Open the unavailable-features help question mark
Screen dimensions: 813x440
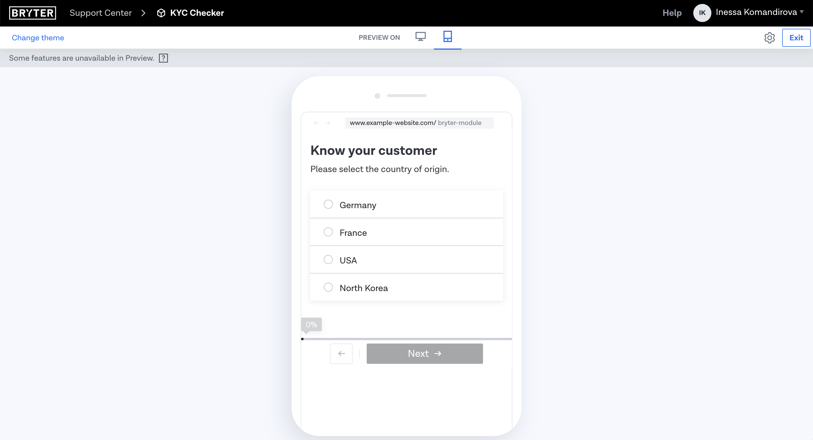click(x=163, y=58)
